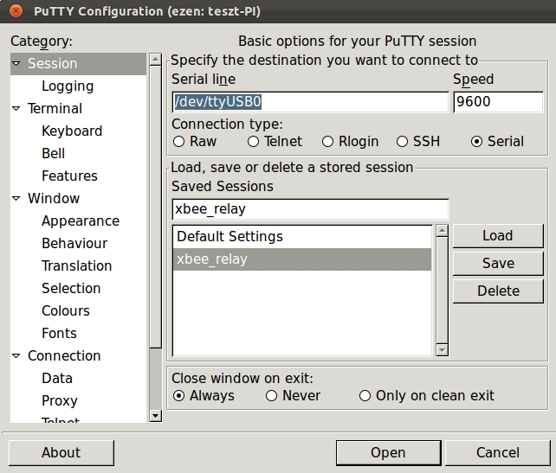This screenshot has height=473, width=556.
Task: Select the Window category
Action: coord(54,199)
